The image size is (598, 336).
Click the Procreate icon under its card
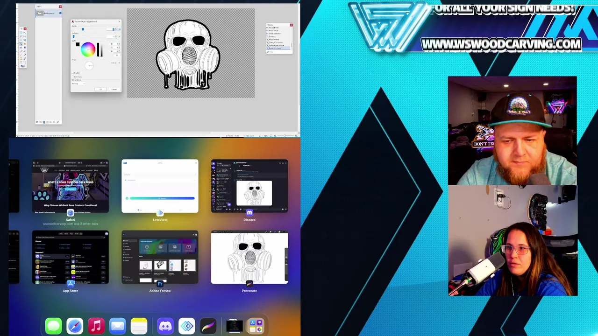pos(249,284)
